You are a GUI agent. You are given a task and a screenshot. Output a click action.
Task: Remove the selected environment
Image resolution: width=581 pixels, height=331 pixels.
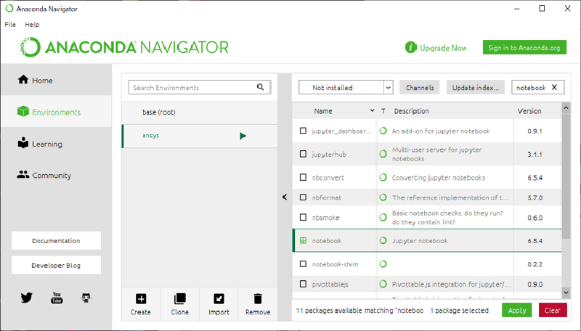click(258, 304)
